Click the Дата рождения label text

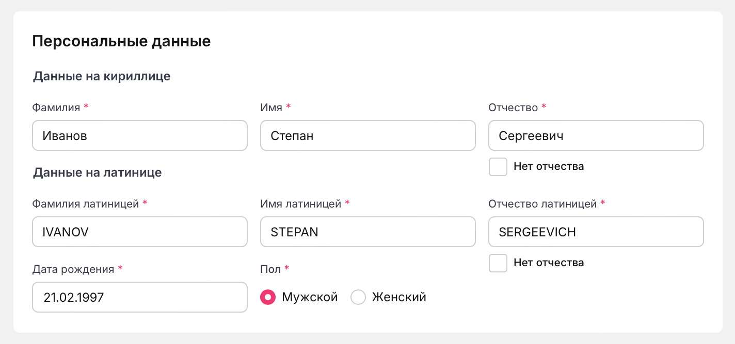click(x=73, y=269)
